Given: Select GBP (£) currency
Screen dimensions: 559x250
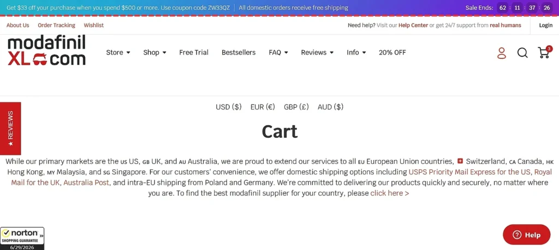Looking at the screenshot, I should tap(296, 107).
